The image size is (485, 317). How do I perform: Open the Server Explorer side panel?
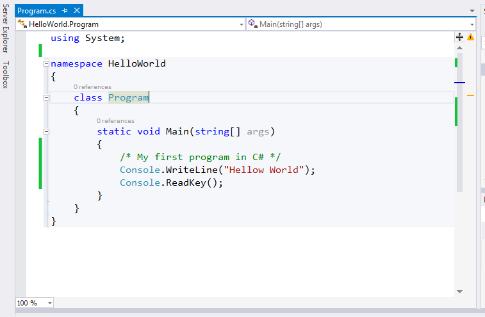[6, 28]
